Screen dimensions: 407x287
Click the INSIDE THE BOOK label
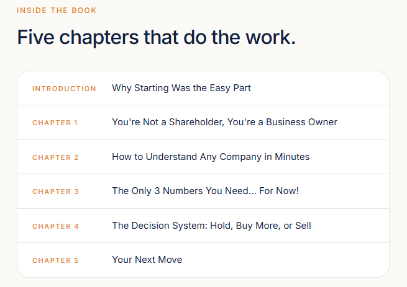[57, 11]
